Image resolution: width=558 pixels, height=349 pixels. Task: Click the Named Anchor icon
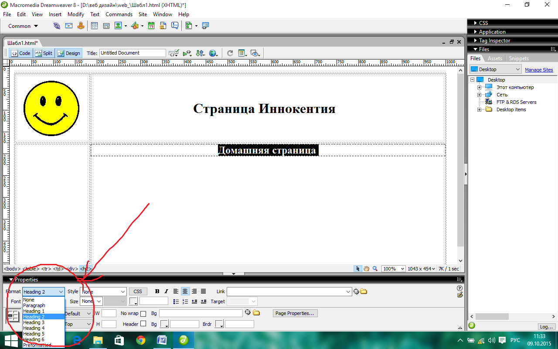pyautogui.click(x=81, y=26)
